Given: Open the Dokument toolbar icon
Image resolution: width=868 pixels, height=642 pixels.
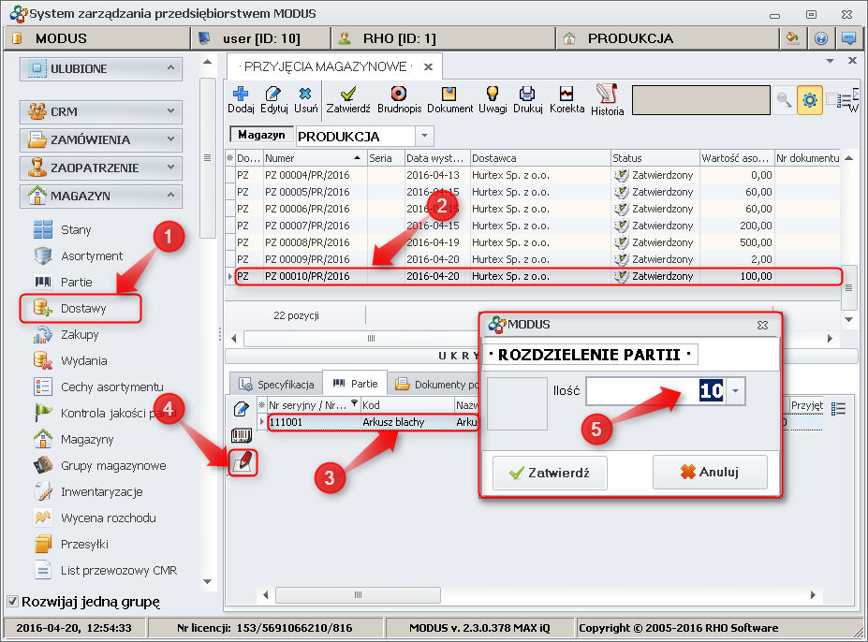Looking at the screenshot, I should (x=449, y=100).
